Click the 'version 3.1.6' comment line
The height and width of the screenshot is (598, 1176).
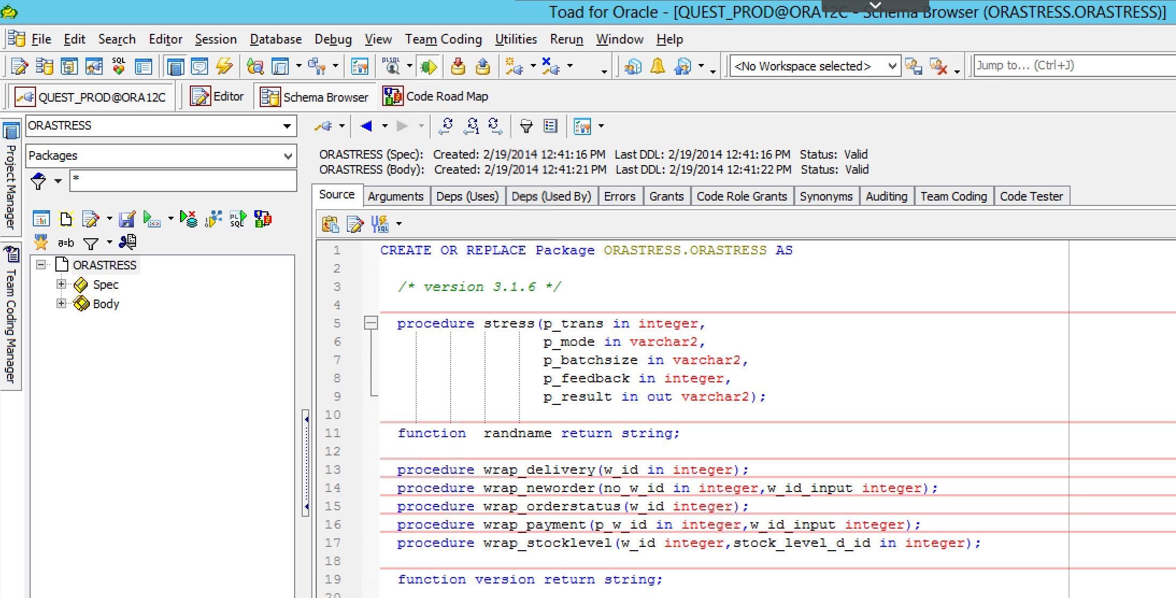click(x=480, y=287)
